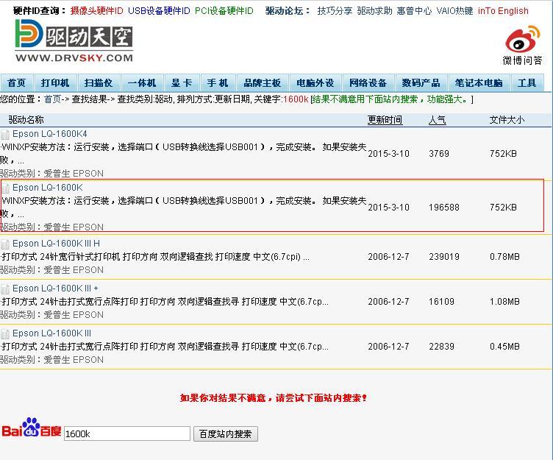Select the popularity value 239019
Image resolution: width=553 pixels, height=460 pixels.
pos(444,257)
